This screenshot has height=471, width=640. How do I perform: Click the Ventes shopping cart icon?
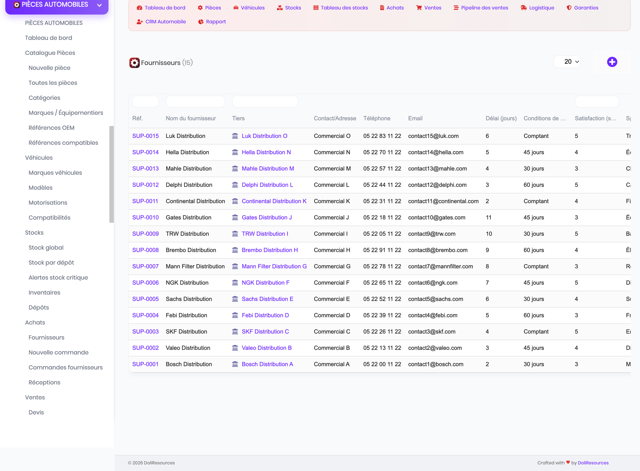pos(419,8)
